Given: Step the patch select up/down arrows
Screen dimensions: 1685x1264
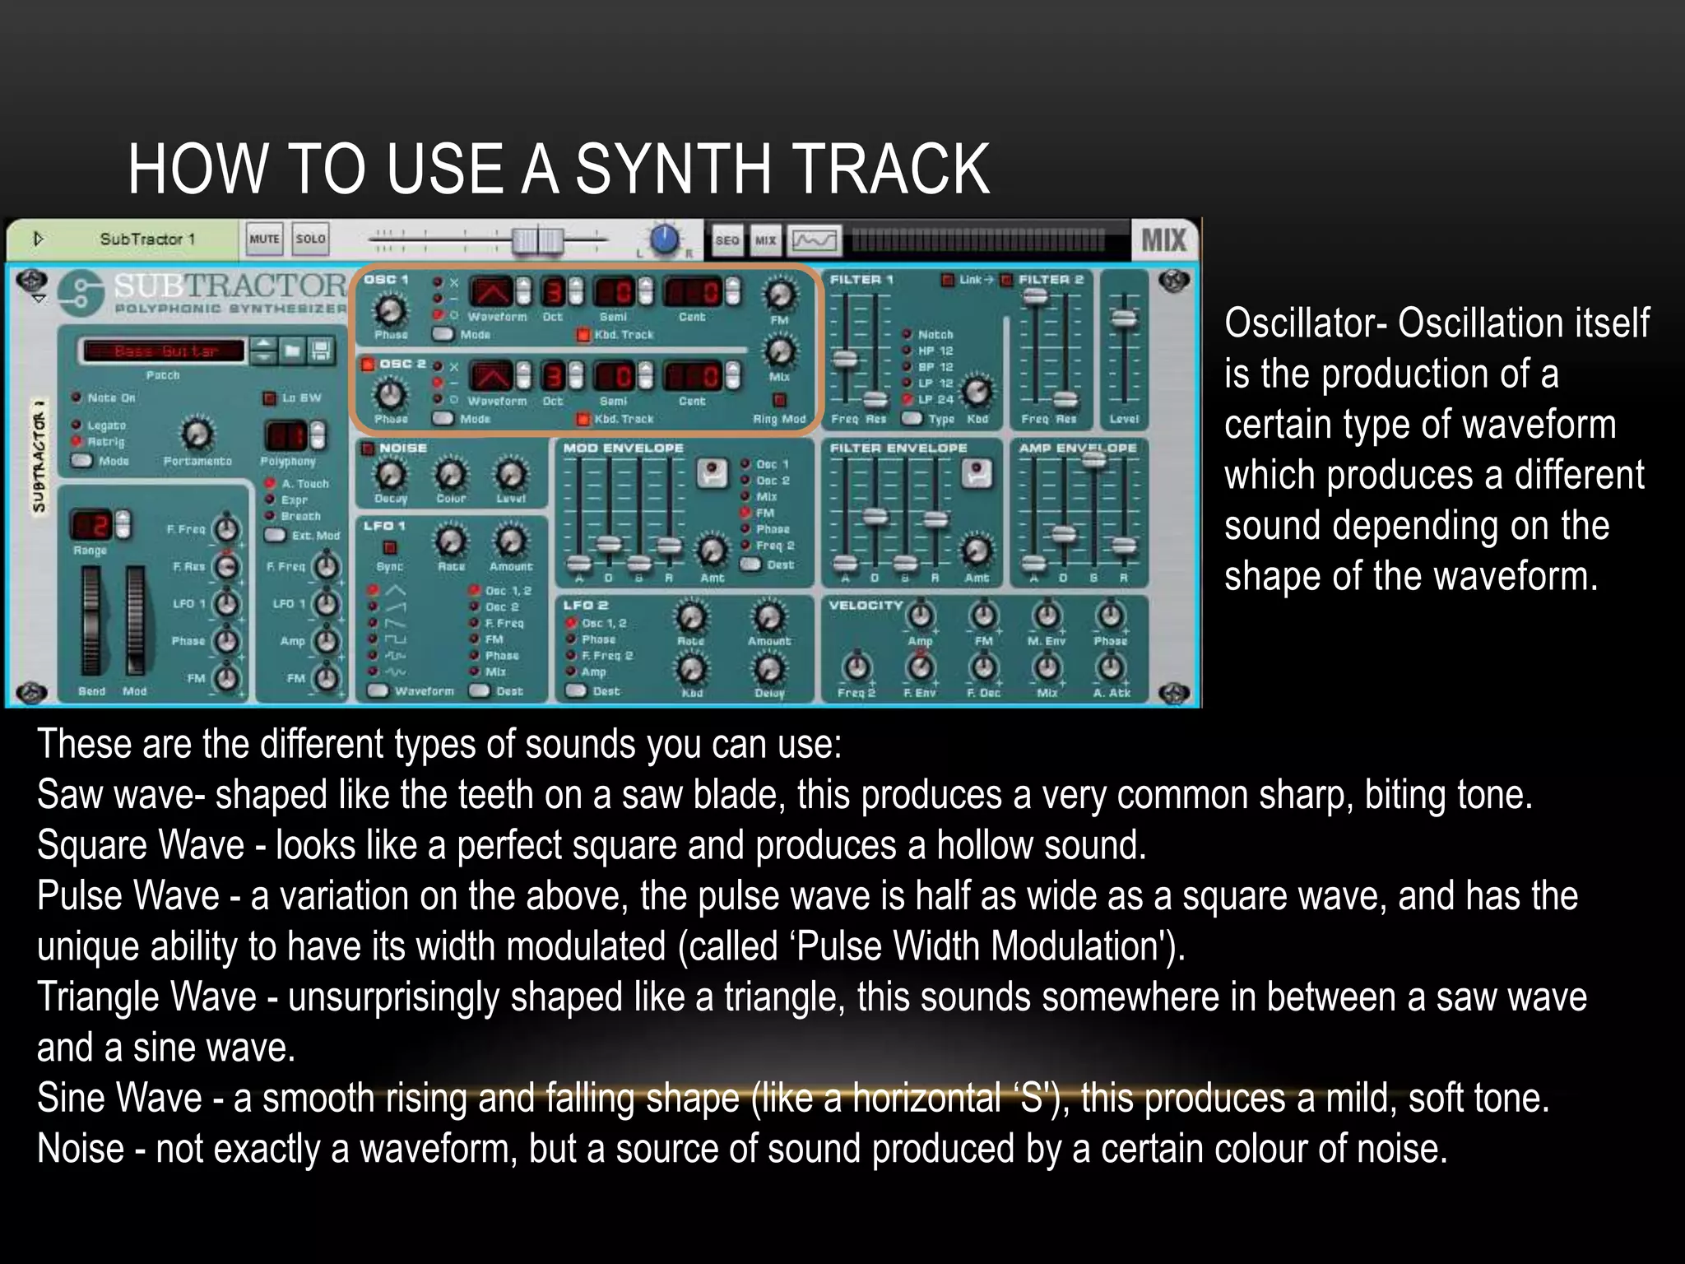Looking at the screenshot, I should tap(263, 351).
